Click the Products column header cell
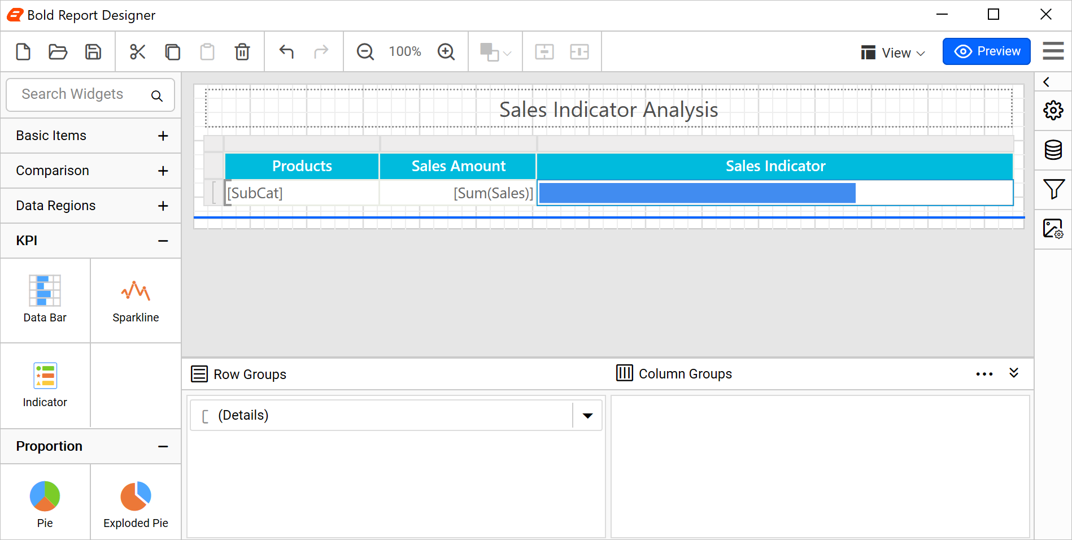This screenshot has height=540, width=1072. pos(302,166)
